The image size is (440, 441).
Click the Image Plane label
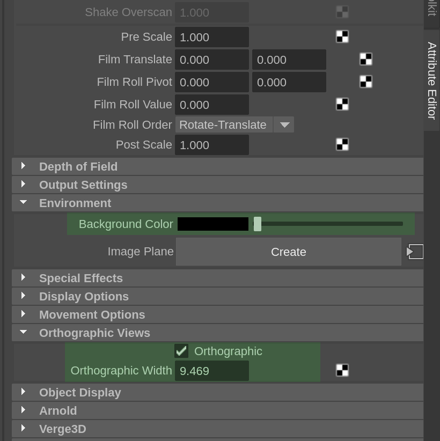pyautogui.click(x=141, y=252)
